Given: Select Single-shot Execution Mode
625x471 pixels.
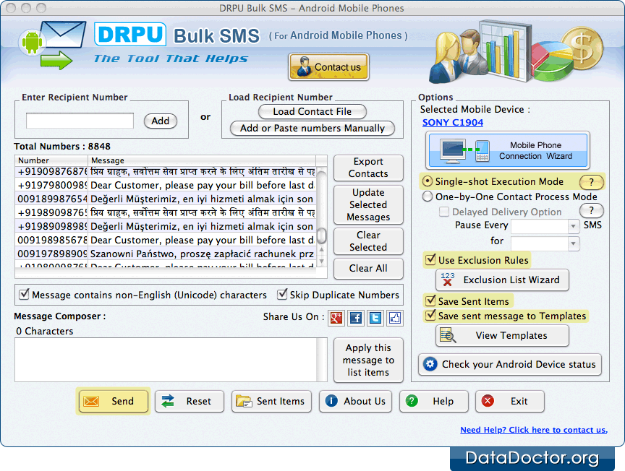Looking at the screenshot, I should (427, 181).
